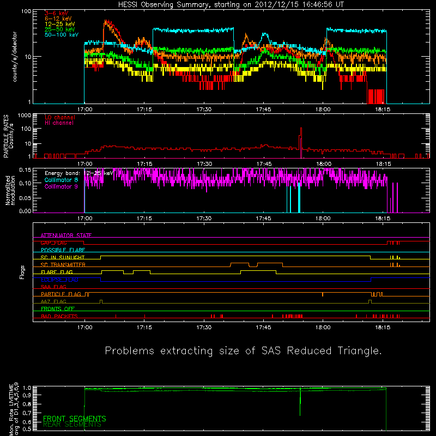This screenshot has height=436, width=436.
Task: Click the ECLIPSE_FLAG label
Action: coord(59,280)
